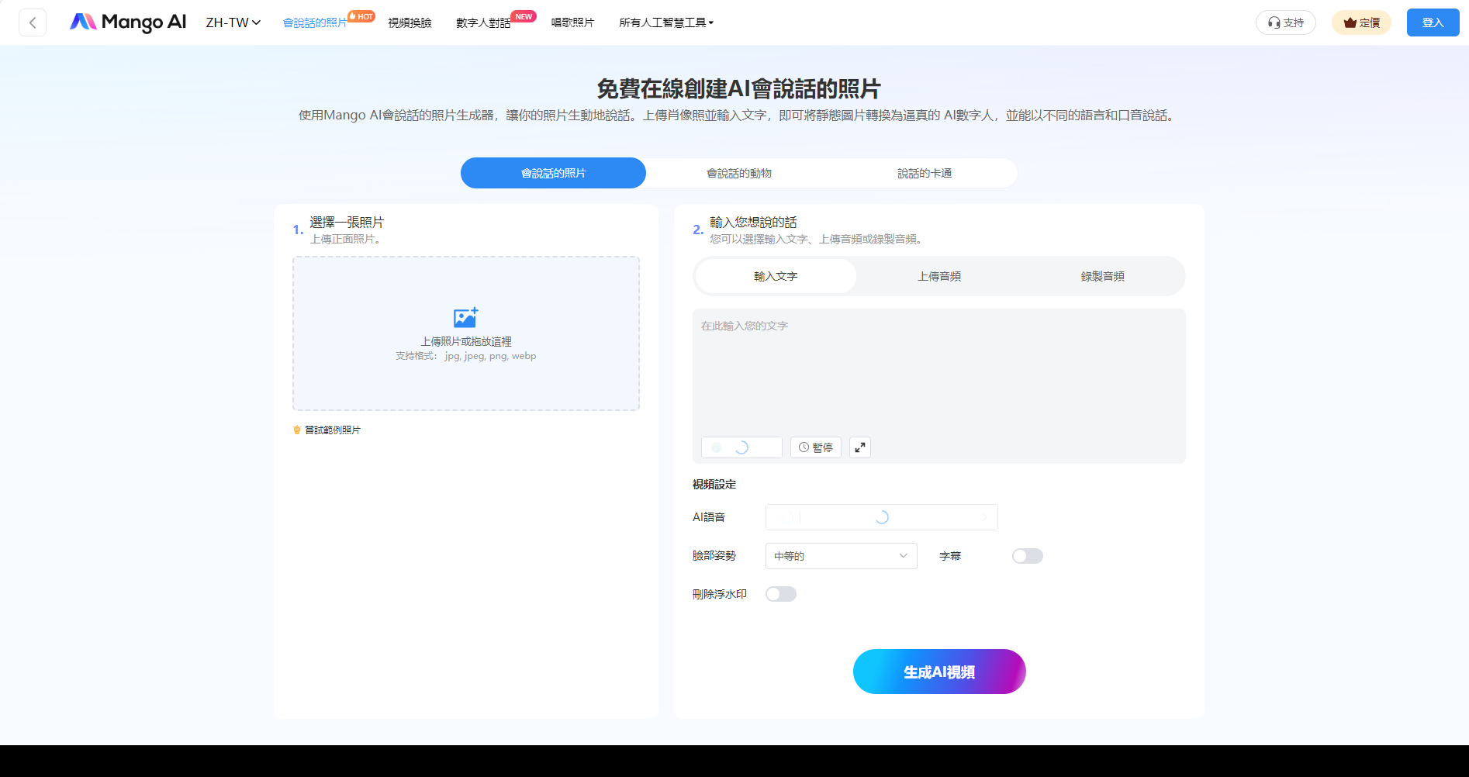Screen dimensions: 1469x777
Task: Click the 登入 login button
Action: coord(1433,22)
